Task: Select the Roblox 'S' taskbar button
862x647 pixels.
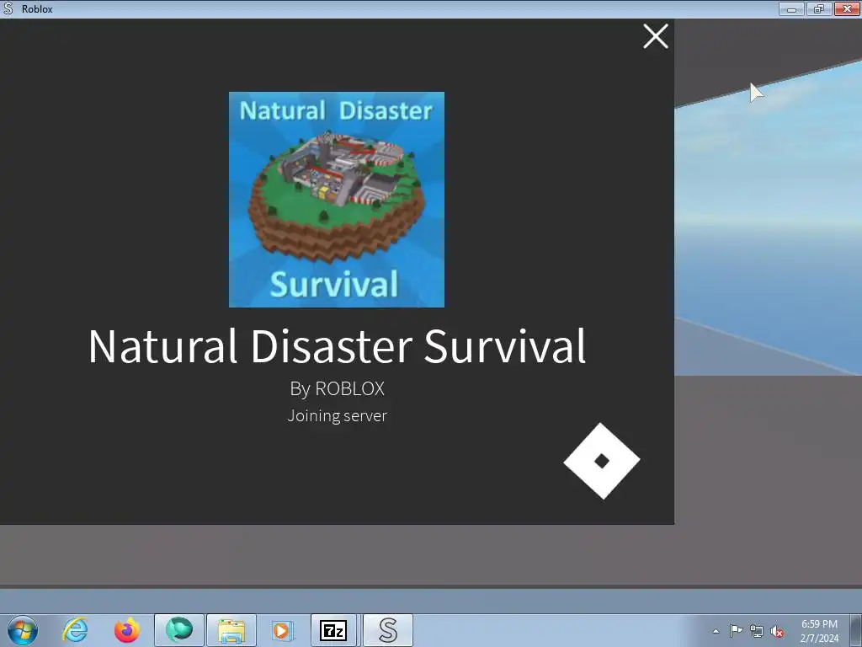Action: 388,630
